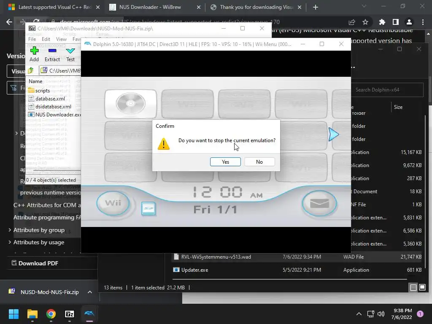Confirm stopping emulation with Yes
The image size is (432, 324).
tap(225, 162)
